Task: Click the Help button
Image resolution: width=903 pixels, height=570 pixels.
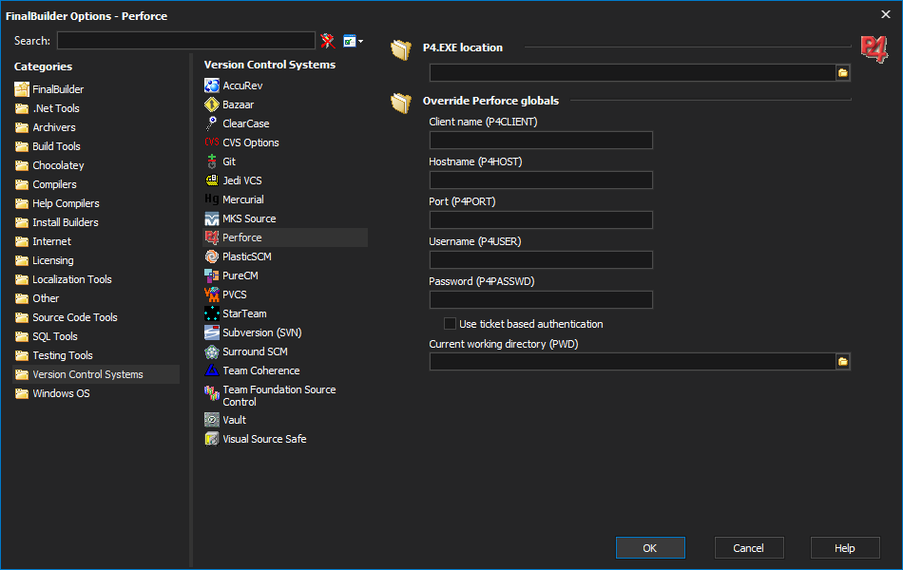Action: (x=845, y=547)
